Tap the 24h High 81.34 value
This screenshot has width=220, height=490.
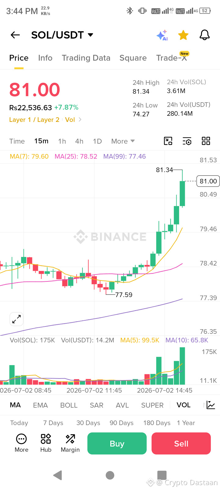coord(141,92)
